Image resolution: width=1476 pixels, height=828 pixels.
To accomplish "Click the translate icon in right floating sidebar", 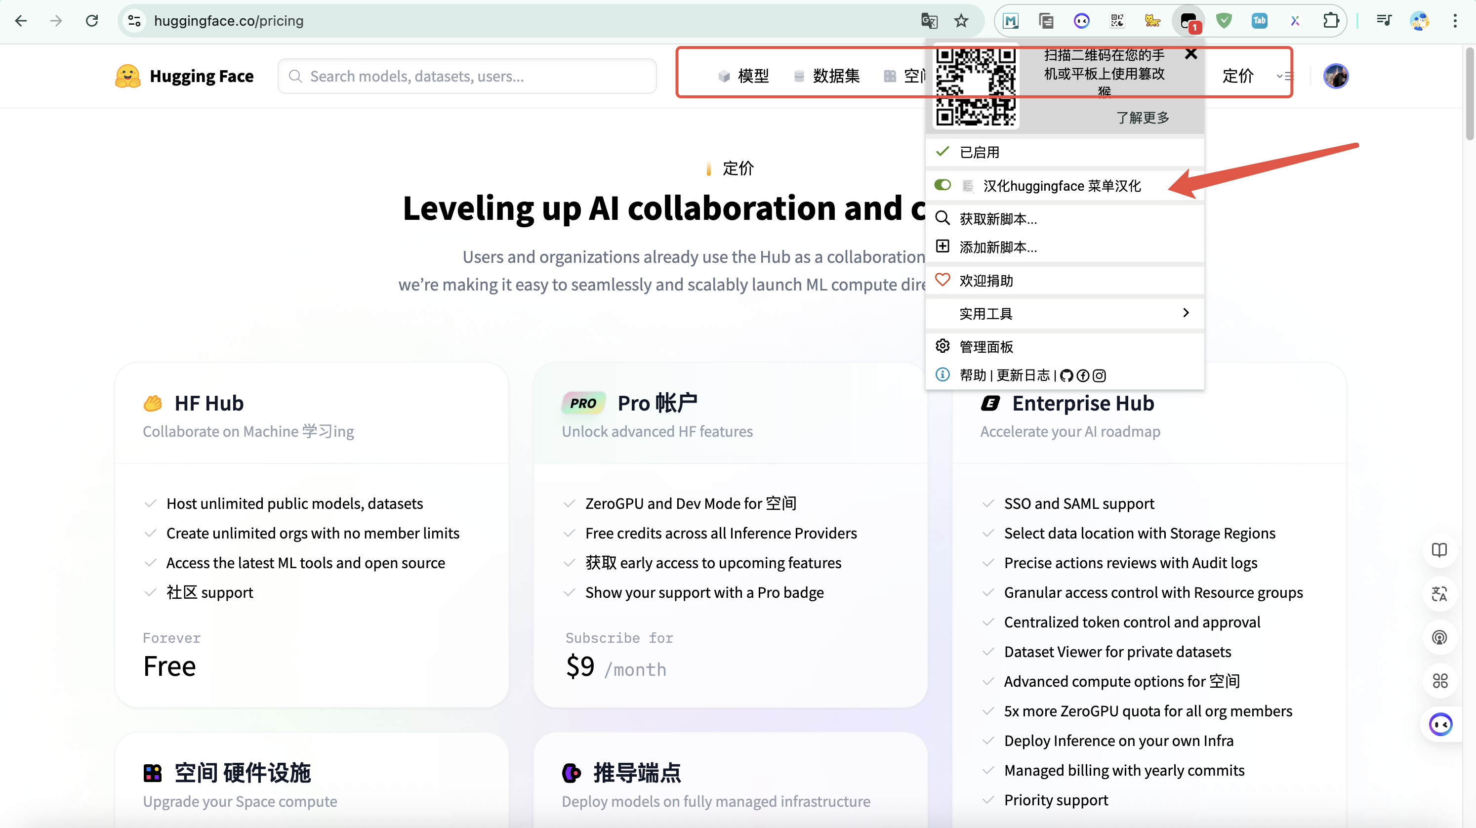I will (1439, 594).
